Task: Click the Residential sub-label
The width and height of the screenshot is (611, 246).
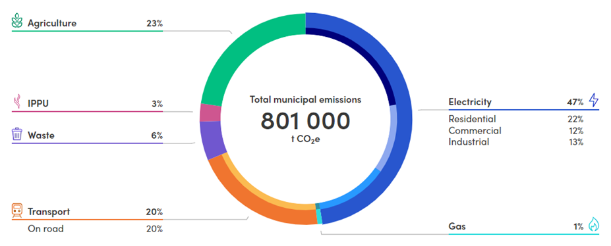Action: pos(473,118)
